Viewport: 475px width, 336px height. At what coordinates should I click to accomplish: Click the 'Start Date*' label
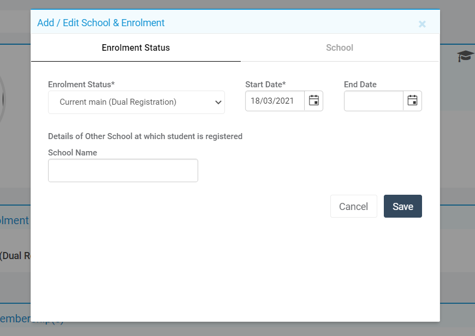point(265,85)
